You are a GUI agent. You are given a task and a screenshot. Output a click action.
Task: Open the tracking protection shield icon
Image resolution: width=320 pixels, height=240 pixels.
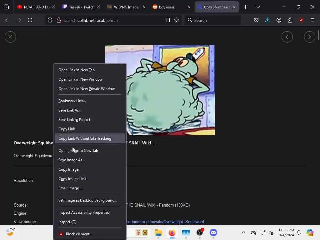(x=50, y=20)
